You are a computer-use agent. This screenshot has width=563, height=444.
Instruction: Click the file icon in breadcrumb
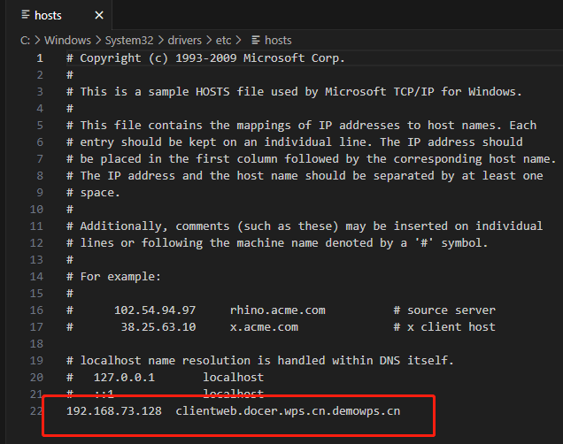[x=256, y=40]
